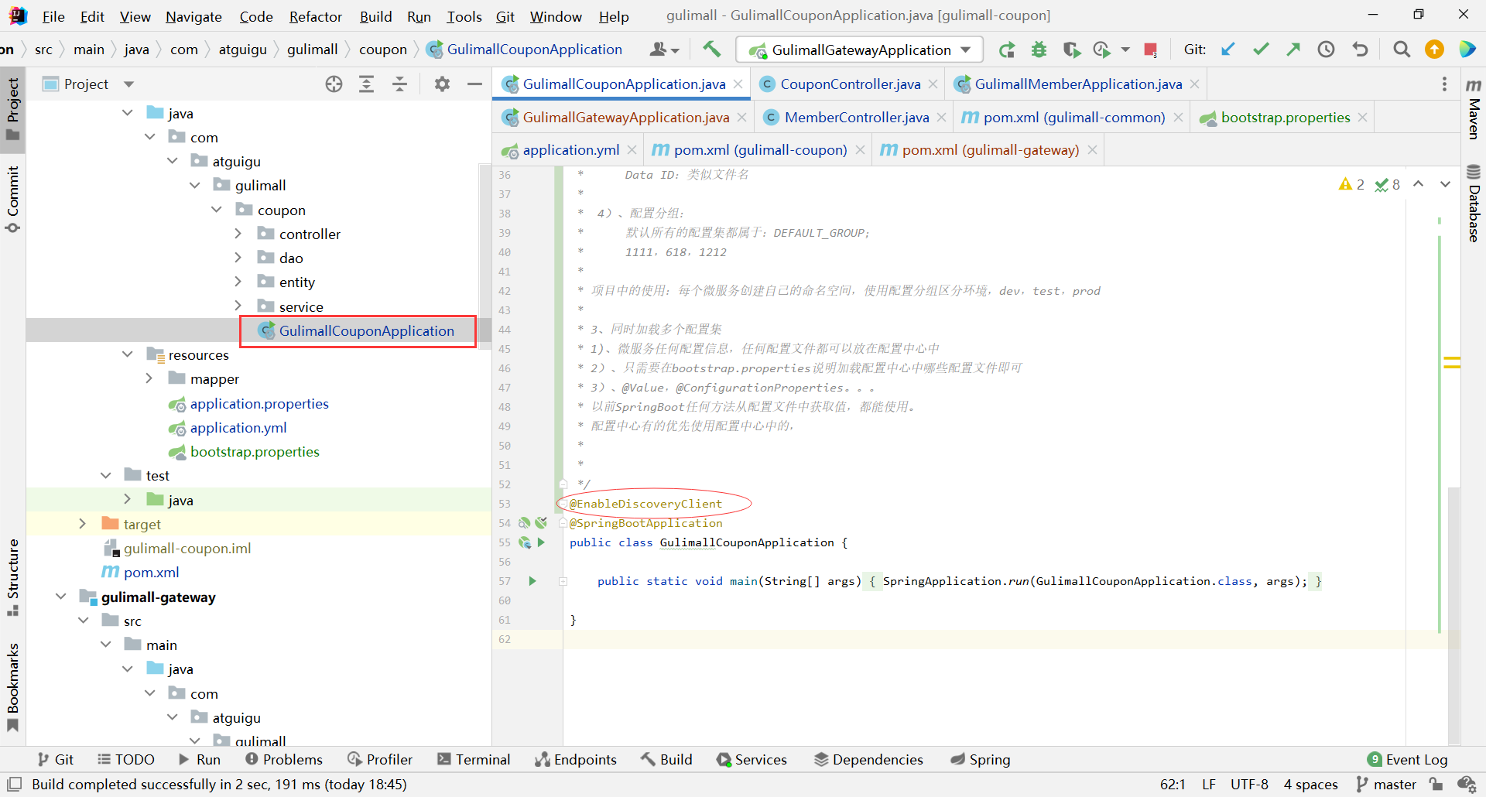Stop the running application red square
The image size is (1486, 797).
tap(1151, 50)
